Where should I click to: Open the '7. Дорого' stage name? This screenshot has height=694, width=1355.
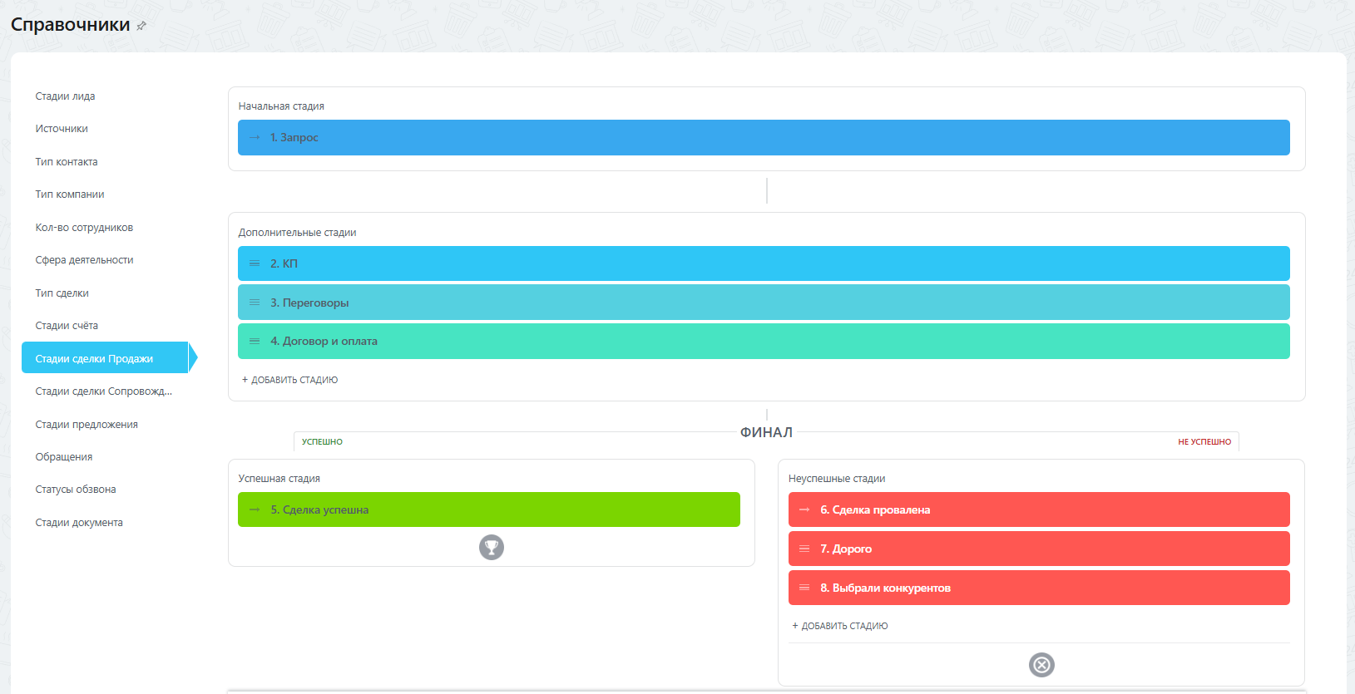point(846,549)
